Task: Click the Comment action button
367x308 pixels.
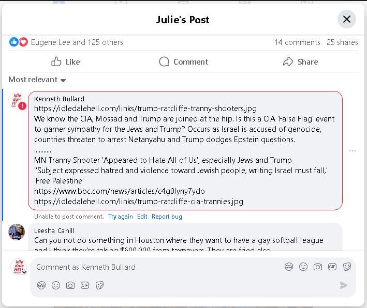Action: coord(183,62)
